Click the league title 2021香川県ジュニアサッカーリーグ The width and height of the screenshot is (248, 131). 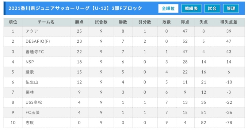[x=49, y=8]
